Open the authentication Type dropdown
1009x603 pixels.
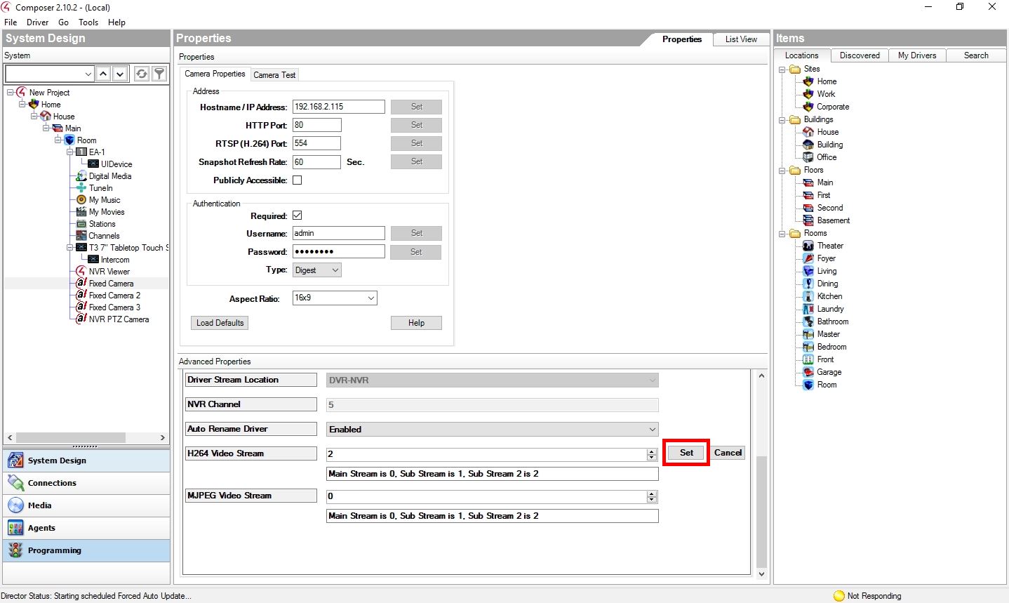point(317,270)
